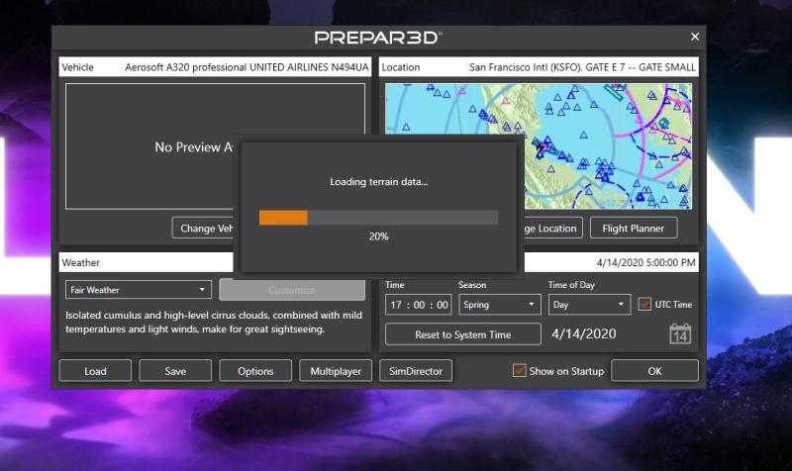Click the Weather section header
The height and width of the screenshot is (471, 792).
coord(147,262)
